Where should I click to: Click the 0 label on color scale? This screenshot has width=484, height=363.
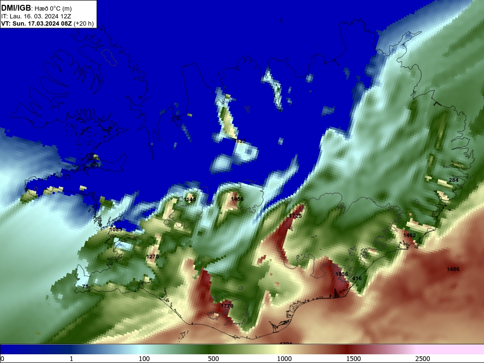click(x=2, y=359)
